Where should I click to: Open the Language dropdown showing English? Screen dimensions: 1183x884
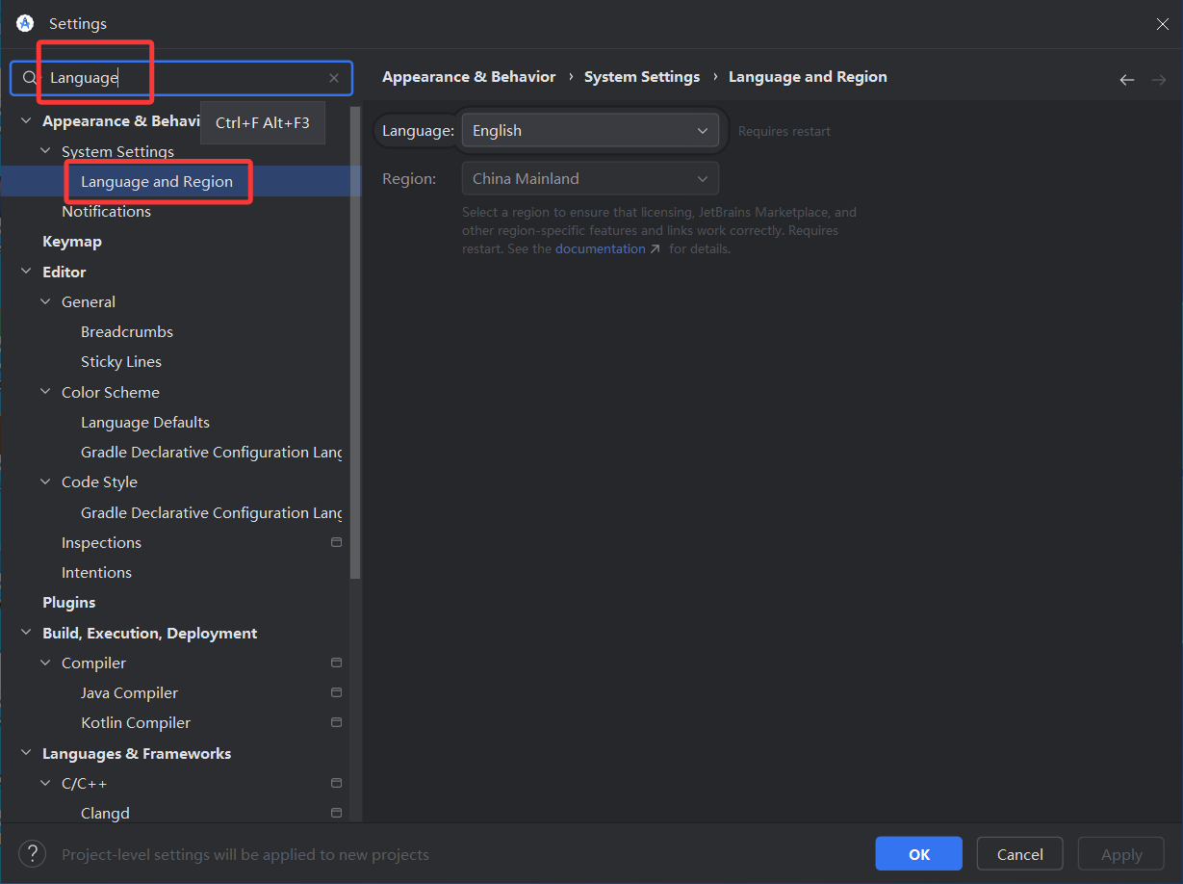click(589, 131)
